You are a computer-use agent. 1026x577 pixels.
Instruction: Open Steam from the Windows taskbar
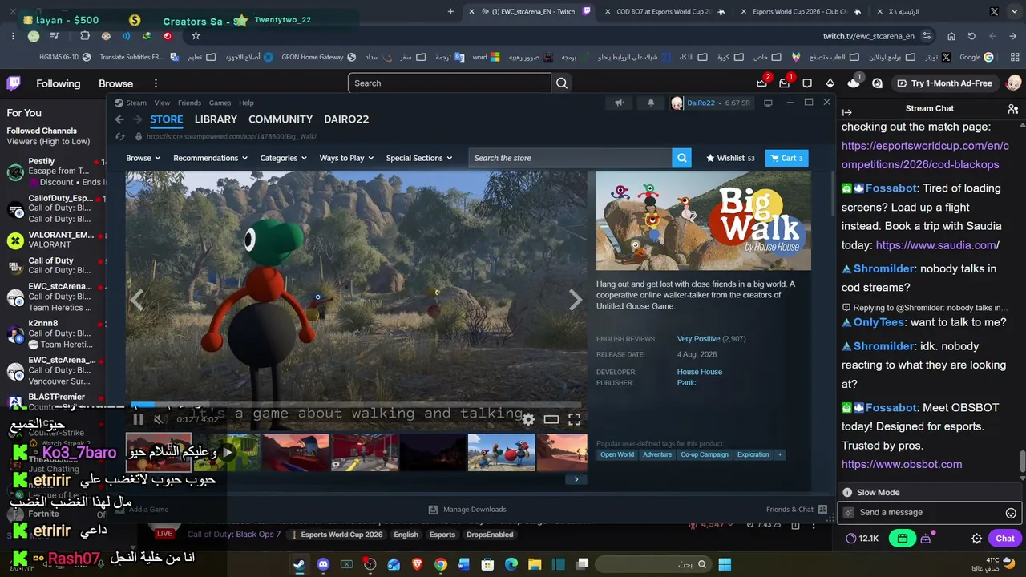(299, 565)
